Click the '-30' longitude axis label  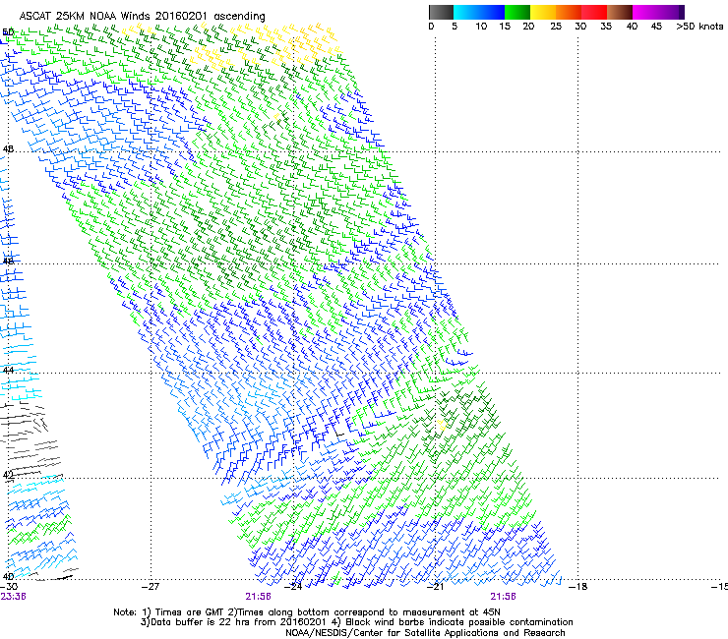9,586
